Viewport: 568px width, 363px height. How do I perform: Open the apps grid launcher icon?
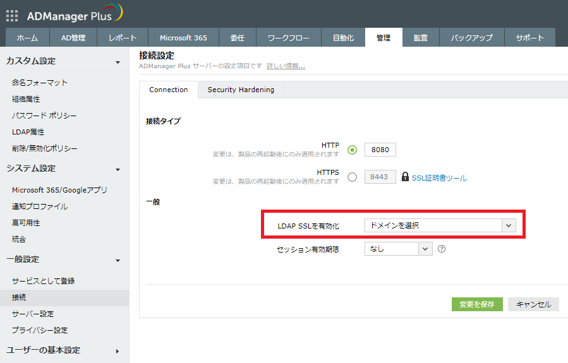[12, 15]
